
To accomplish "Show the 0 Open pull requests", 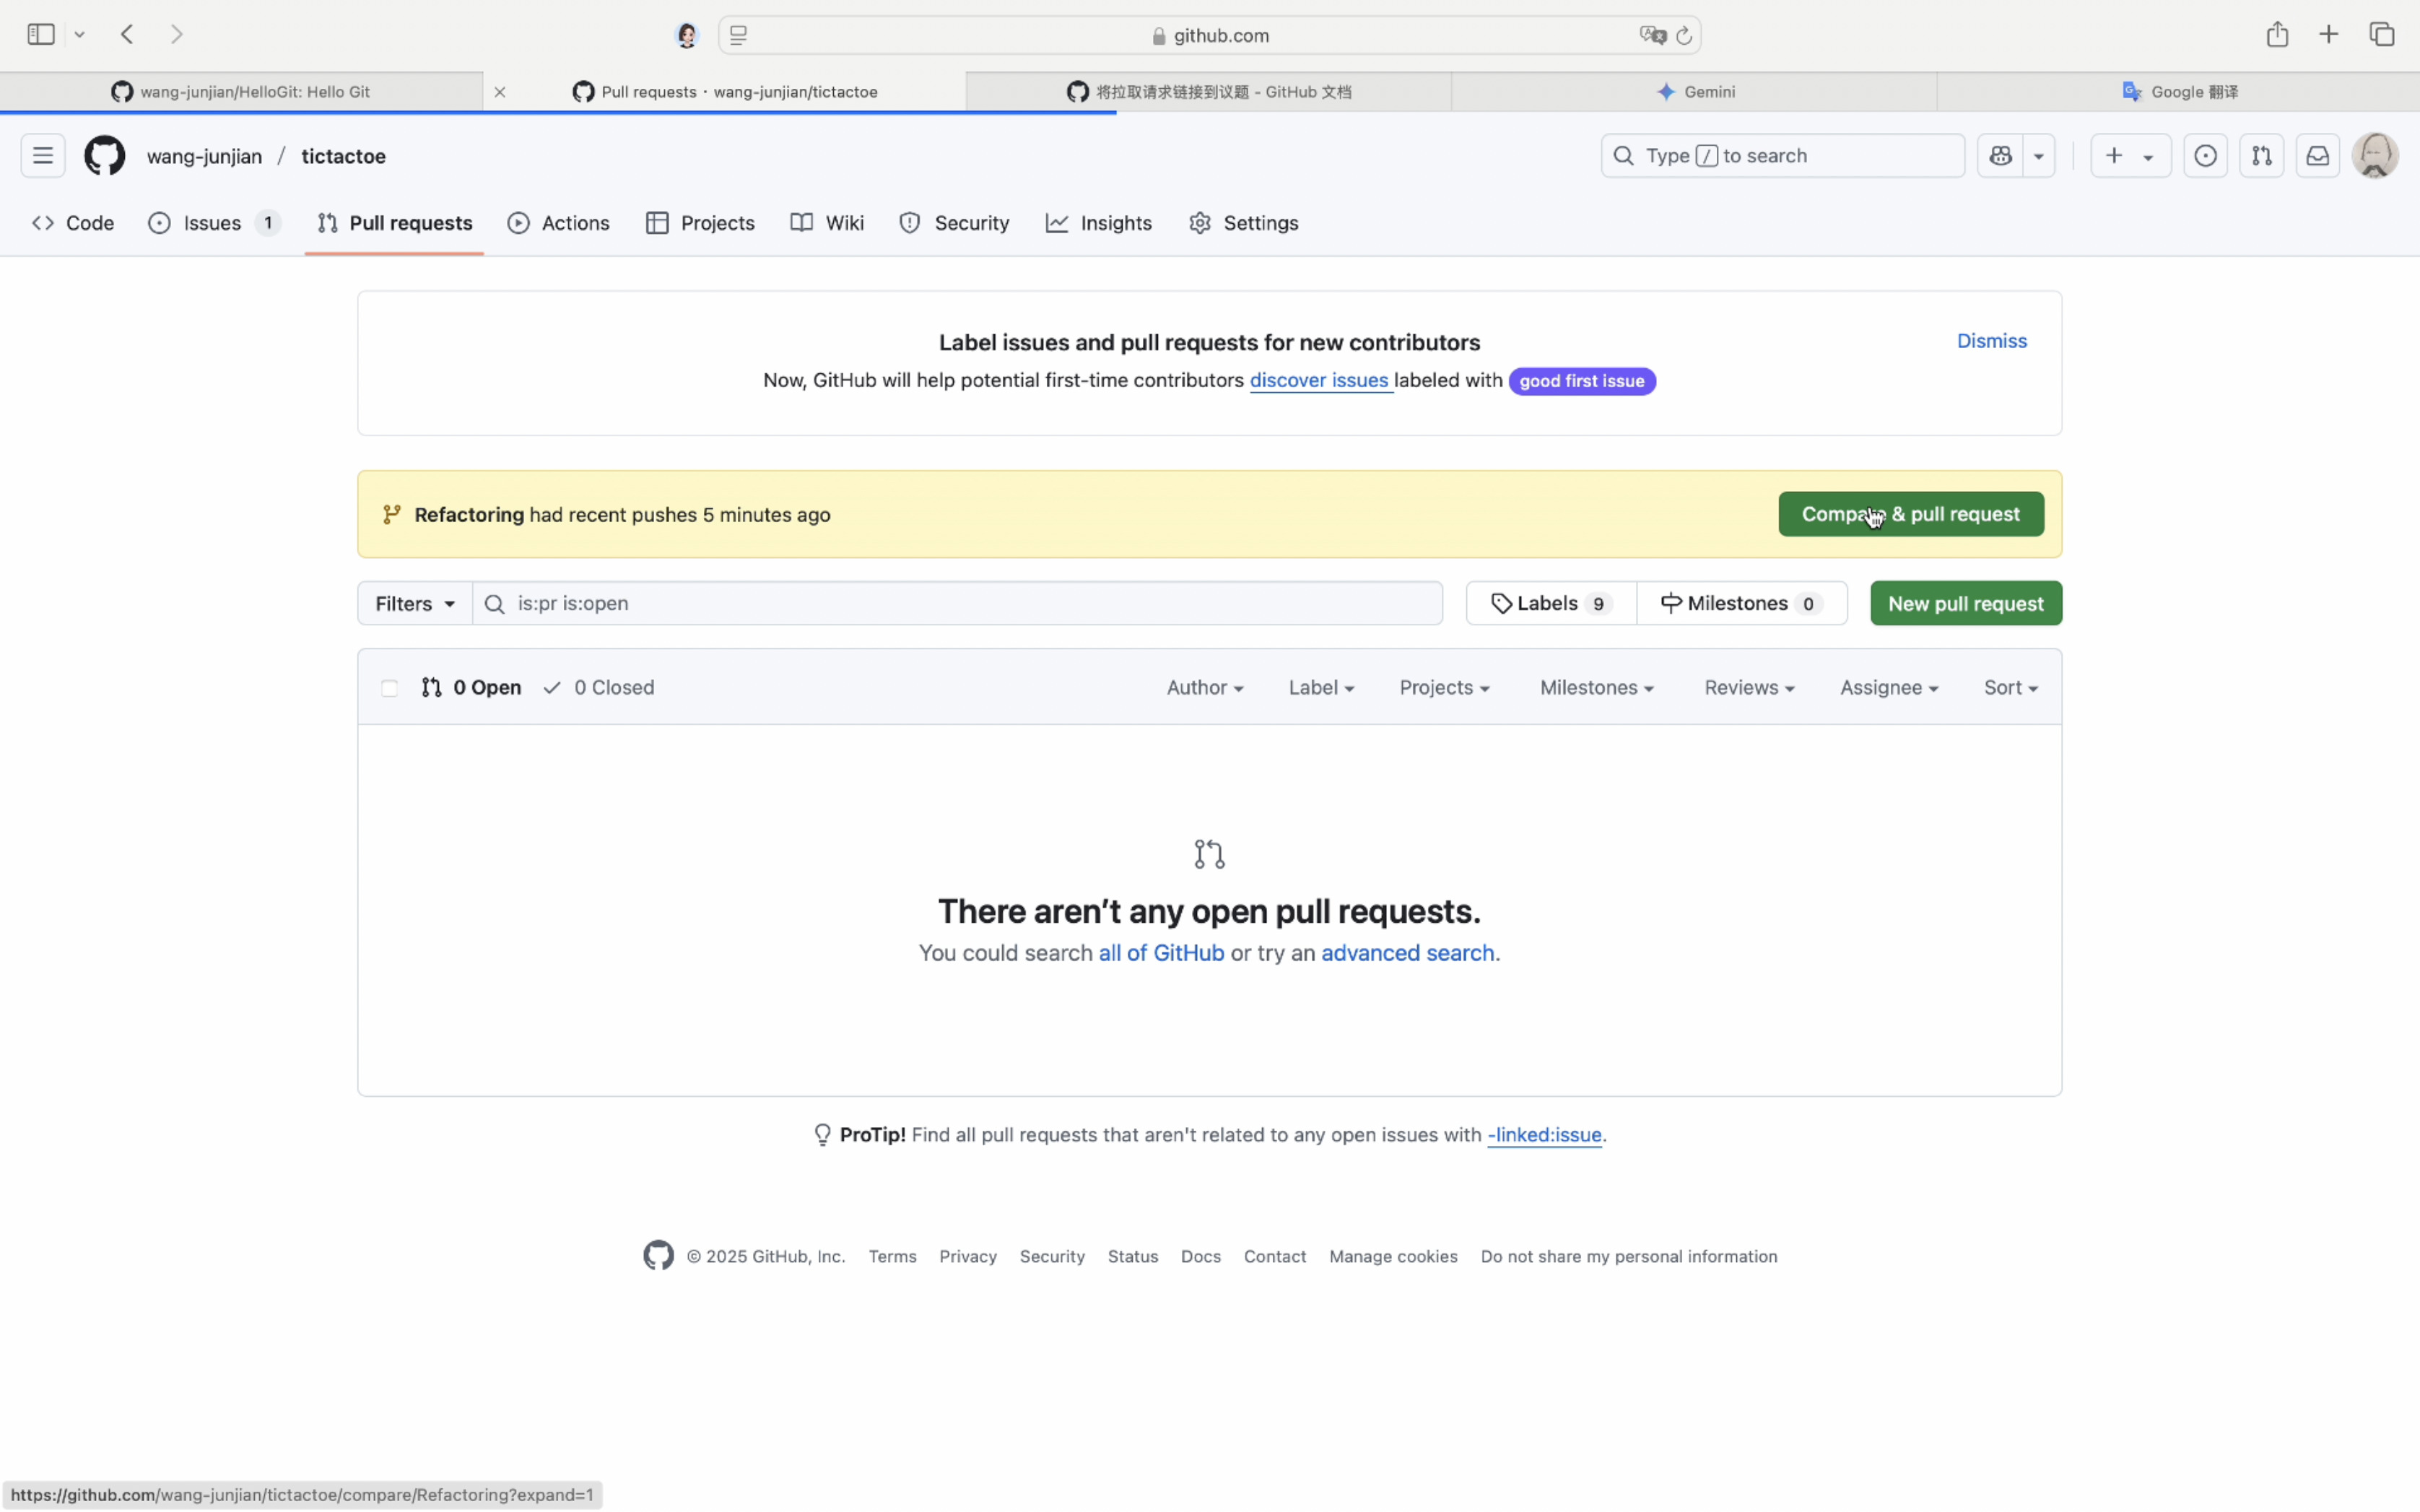I will coord(472,688).
